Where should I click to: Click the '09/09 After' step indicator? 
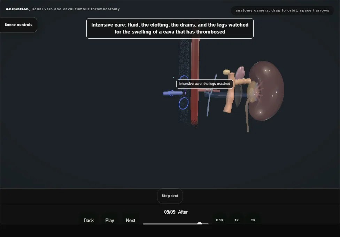(176, 212)
